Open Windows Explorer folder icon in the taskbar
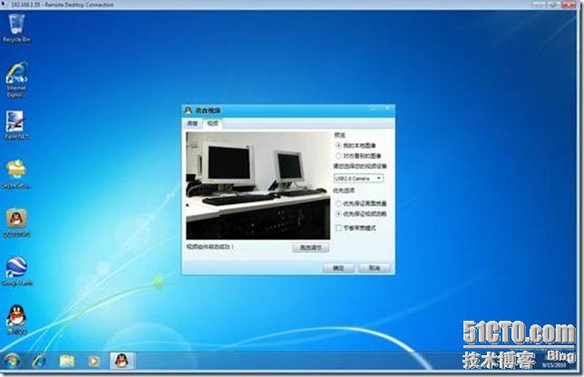The image size is (584, 377). pyautogui.click(x=67, y=361)
